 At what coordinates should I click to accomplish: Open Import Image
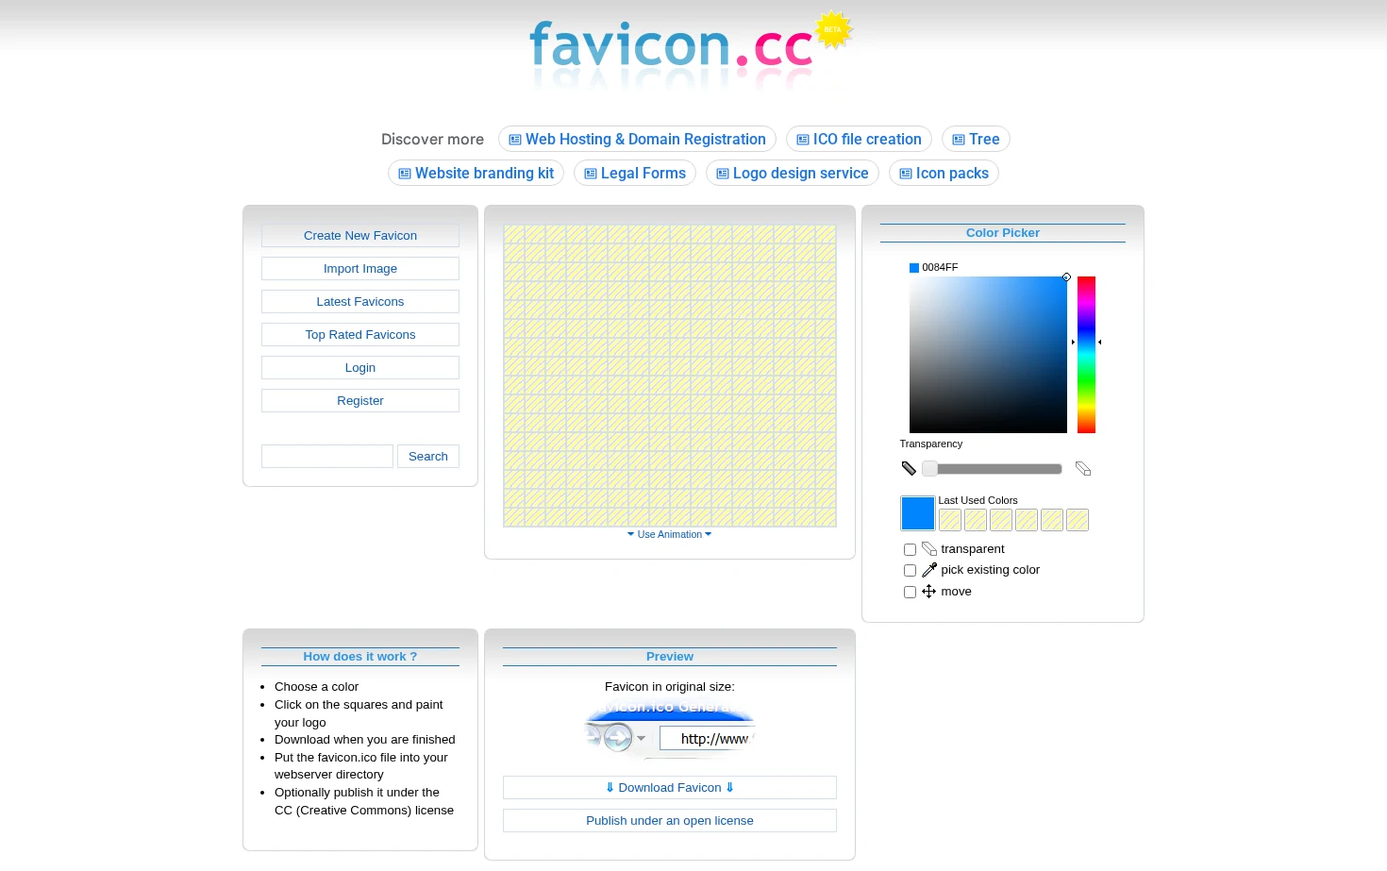pos(360,269)
